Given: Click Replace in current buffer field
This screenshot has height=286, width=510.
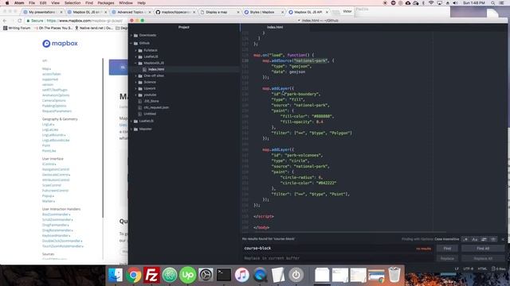Looking at the screenshot, I should 337,258.
